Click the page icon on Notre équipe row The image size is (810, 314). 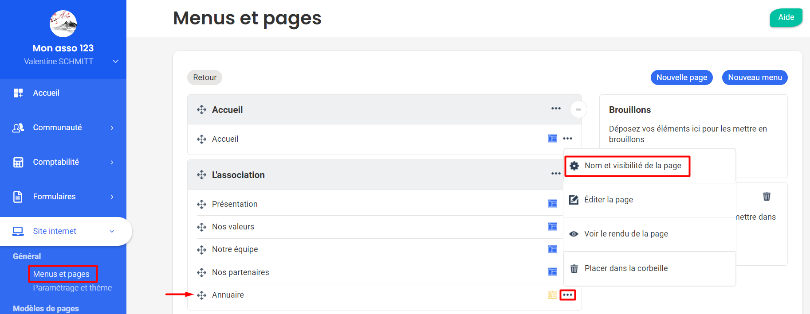pos(552,249)
